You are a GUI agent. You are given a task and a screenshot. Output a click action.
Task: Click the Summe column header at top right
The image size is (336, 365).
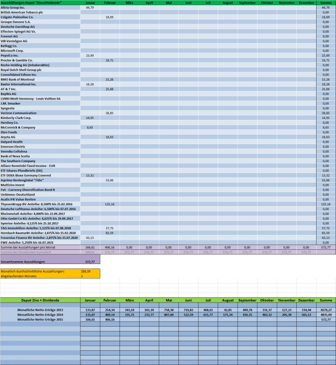(x=326, y=2)
